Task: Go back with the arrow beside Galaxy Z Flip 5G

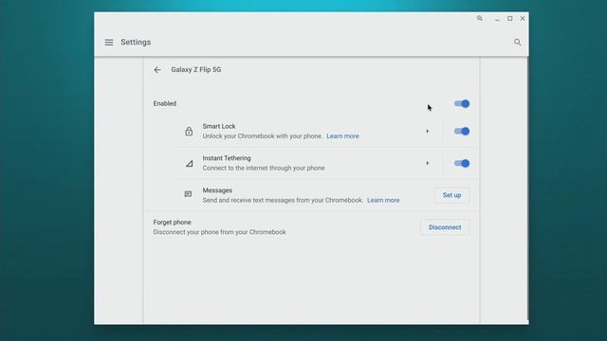Action: click(x=157, y=70)
